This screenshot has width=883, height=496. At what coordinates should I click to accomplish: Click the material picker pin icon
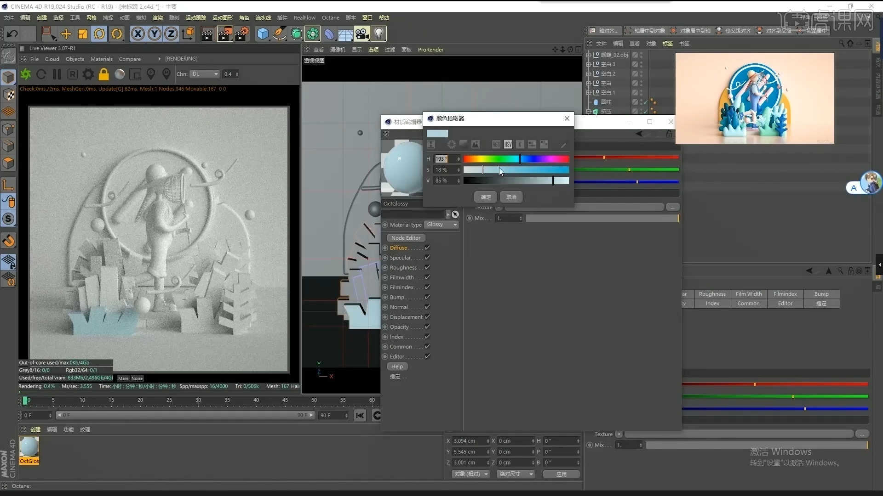(166, 74)
